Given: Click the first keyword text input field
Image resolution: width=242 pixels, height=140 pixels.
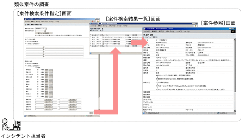Looking at the screenshot, I should (64, 47).
